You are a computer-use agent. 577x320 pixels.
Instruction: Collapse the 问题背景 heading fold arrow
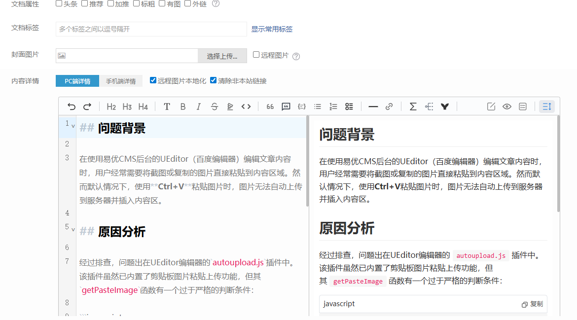coord(73,126)
